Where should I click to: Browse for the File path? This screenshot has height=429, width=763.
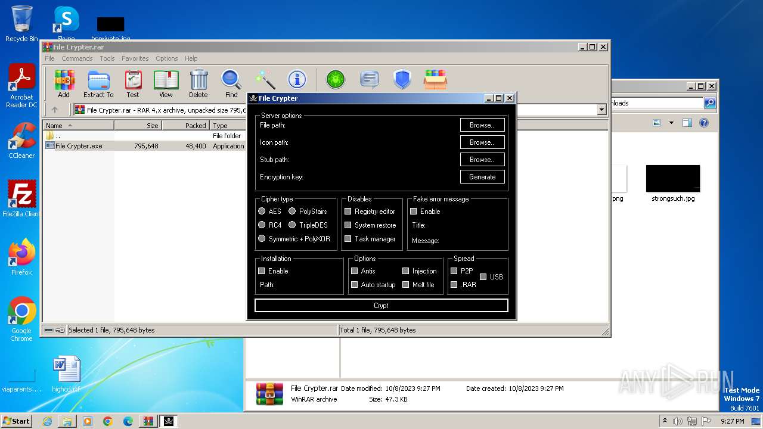pyautogui.click(x=482, y=125)
